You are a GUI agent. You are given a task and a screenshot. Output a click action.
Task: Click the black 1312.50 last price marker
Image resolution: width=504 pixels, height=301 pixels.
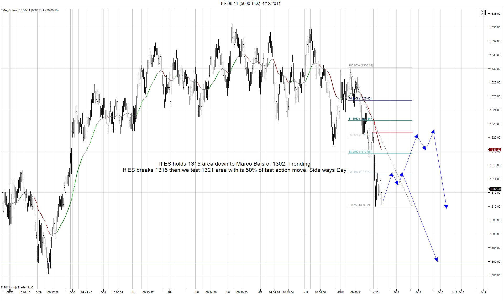[x=495, y=189]
